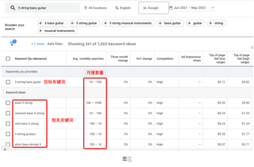Image resolution: width=254 pixels, height=167 pixels.
Task: Add 5 string guitar to broaden search
Action: point(84,23)
